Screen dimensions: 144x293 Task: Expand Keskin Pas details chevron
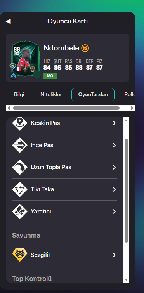(x=114, y=123)
